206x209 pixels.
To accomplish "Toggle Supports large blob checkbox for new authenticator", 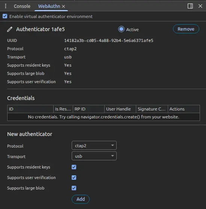I will (x=74, y=188).
